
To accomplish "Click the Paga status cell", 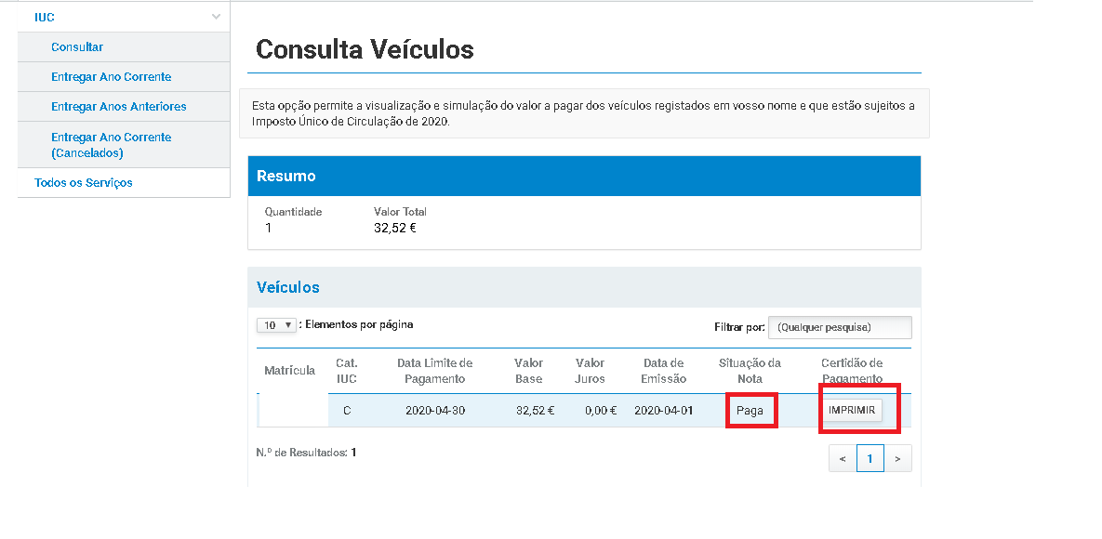I will (x=750, y=411).
